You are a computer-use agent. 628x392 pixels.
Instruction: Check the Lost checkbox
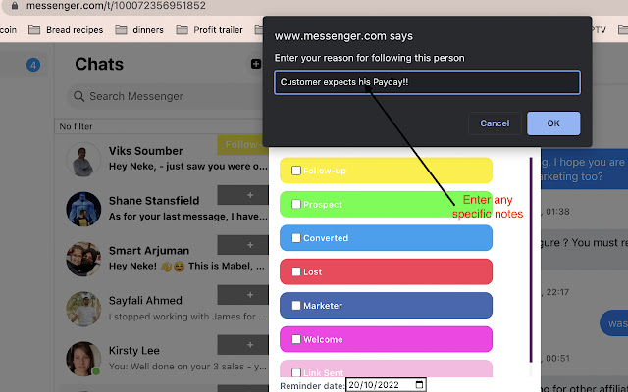pos(296,271)
